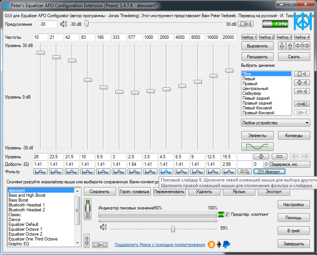
Task: Click the Сохранить button
Action: (x=99, y=192)
